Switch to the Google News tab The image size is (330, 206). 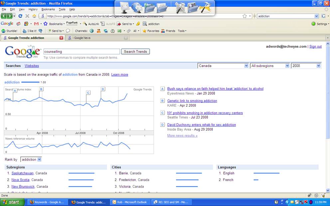coord(97,38)
